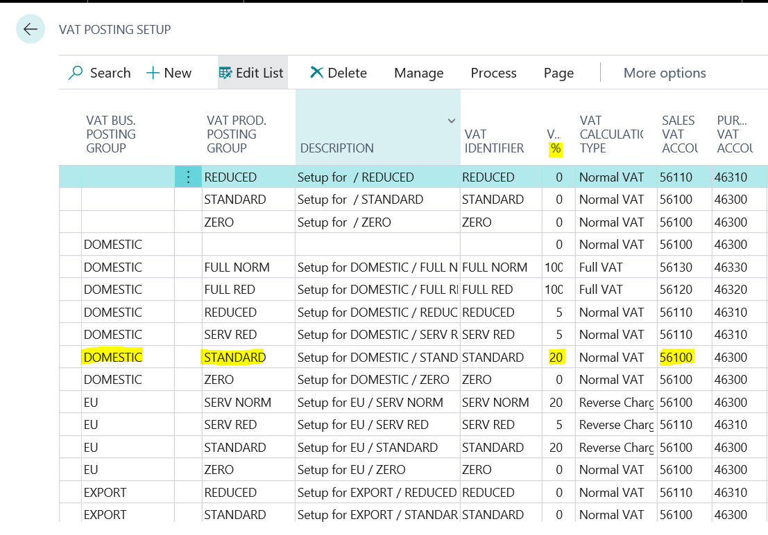Screen dimensions: 768x535
Task: Sort by VAT Bus. Posting Group column
Action: pyautogui.click(x=111, y=134)
